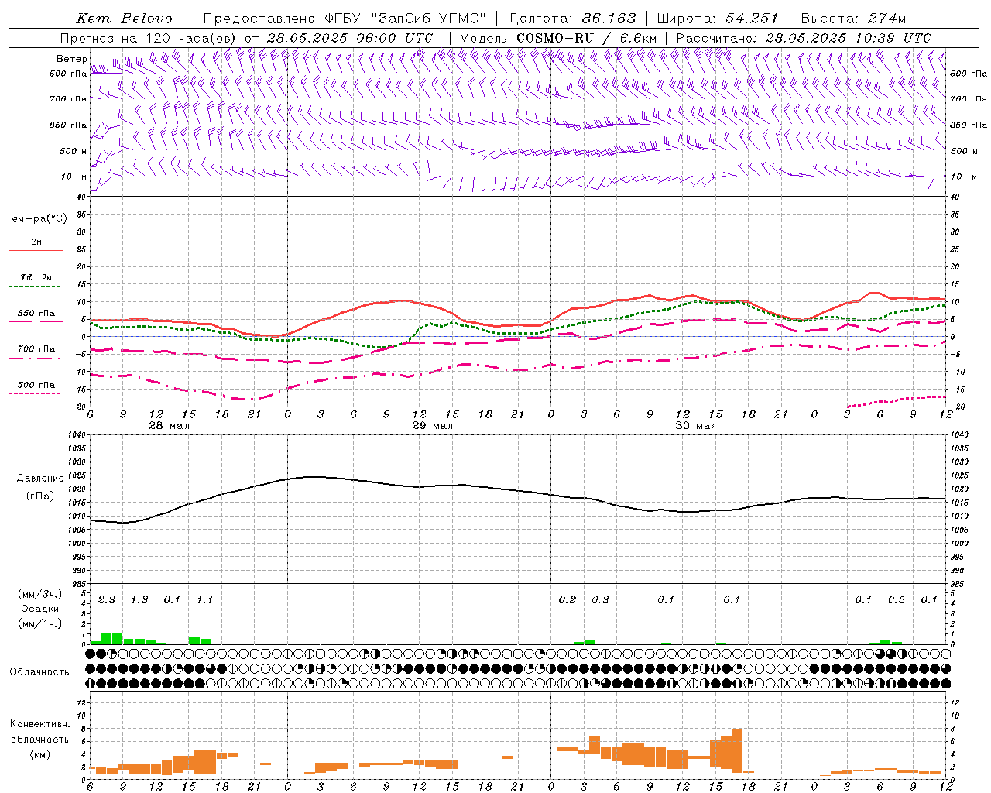Image resolution: width=991 pixels, height=793 pixels.
Task: Click the 0.2 three-hour precipitation value
Action: [568, 599]
